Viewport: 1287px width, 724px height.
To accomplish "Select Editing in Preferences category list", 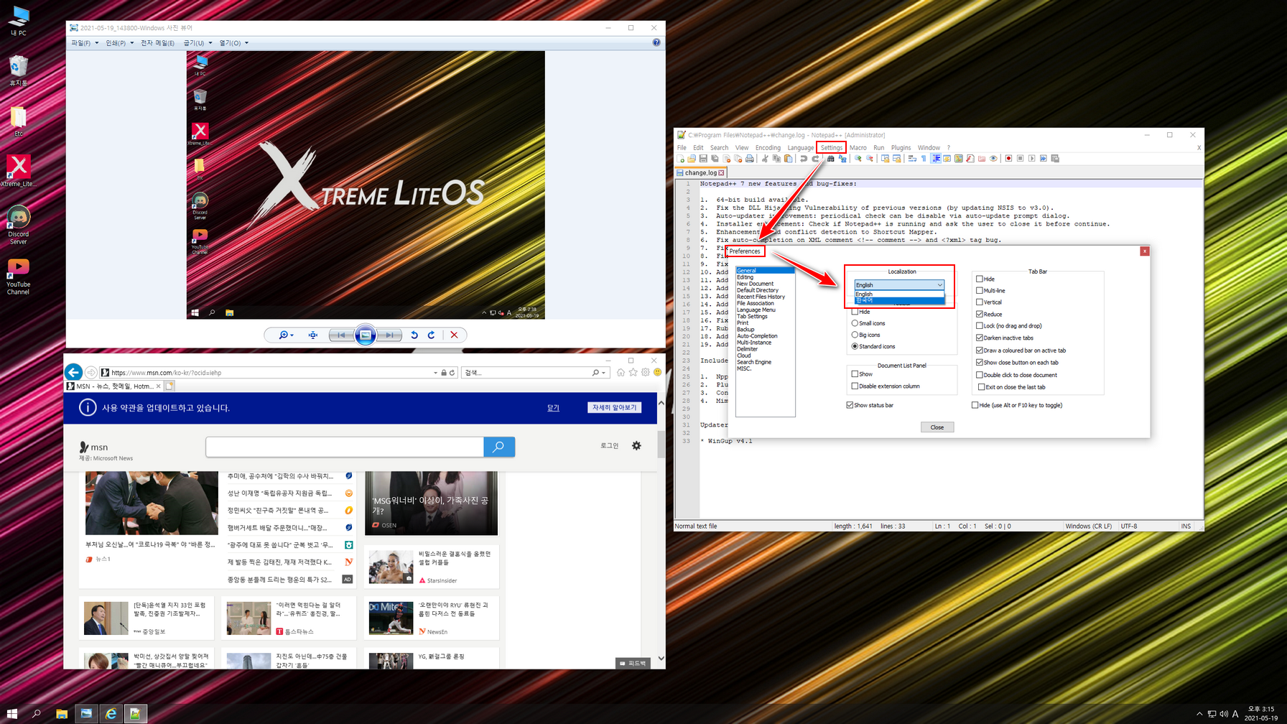I will 745,277.
